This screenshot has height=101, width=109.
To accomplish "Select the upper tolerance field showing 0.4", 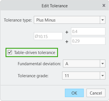I will 88,31.
